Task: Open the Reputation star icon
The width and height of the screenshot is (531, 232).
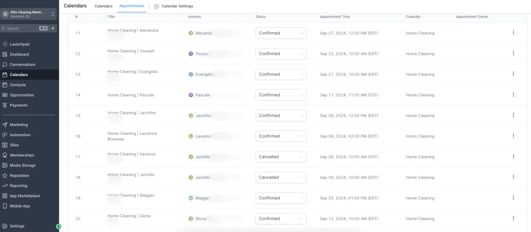Action: 5,175
